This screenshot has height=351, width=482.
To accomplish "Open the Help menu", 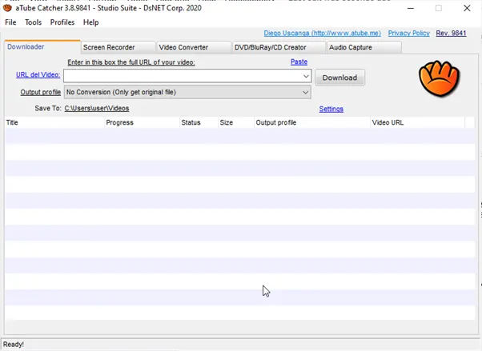I will 90,22.
